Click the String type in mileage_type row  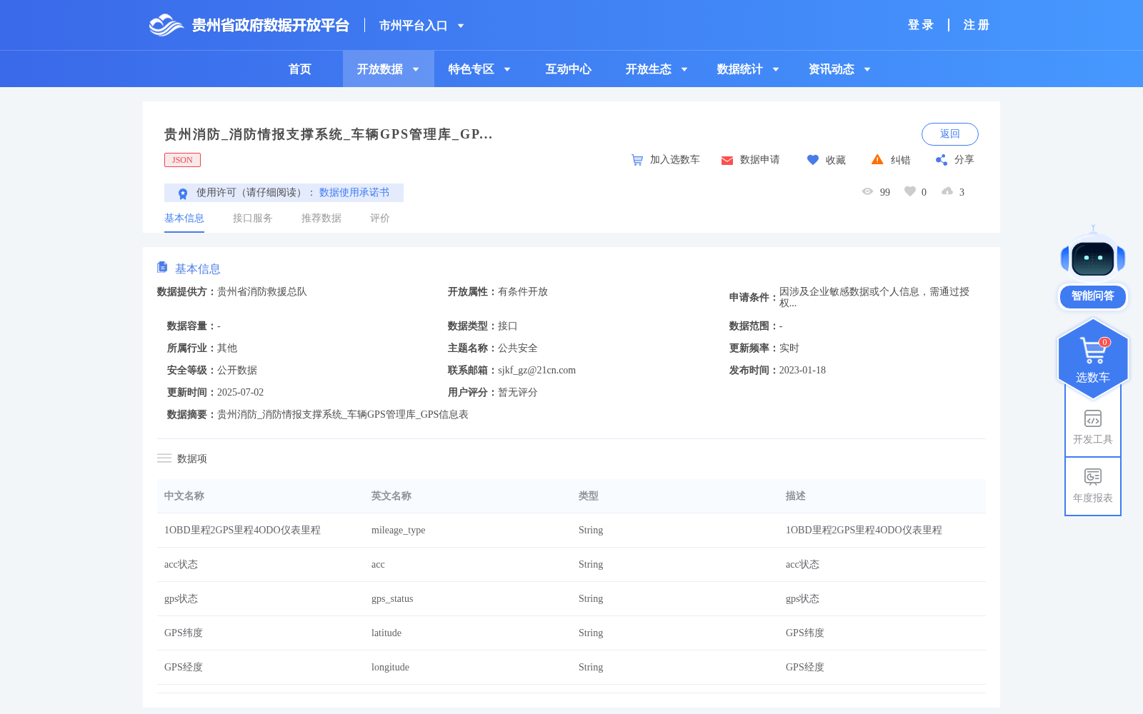tap(591, 531)
